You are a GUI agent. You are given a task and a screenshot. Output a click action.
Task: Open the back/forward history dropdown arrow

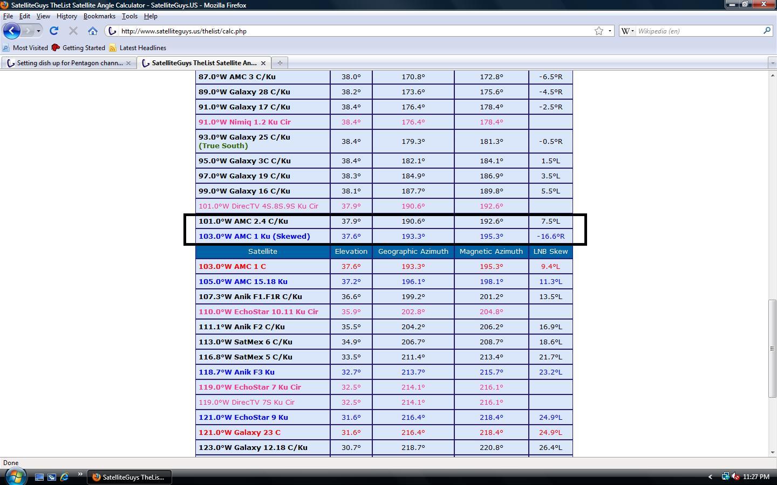(x=38, y=31)
